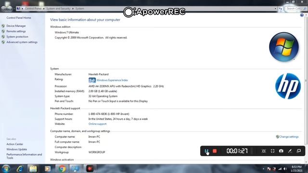This screenshot has width=308, height=173.
Task: Click the 'Hewlett-Packard' manufacturer value
Action: [x=98, y=74]
